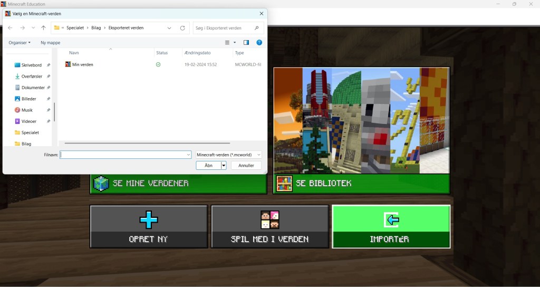Click the horizontal scrollbar in the file list

click(147, 143)
